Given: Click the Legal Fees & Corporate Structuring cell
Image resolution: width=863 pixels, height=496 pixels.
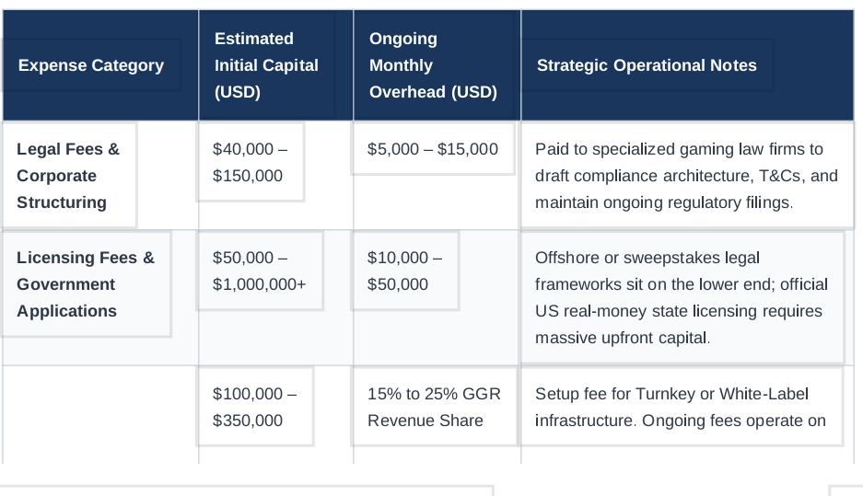Looking at the screenshot, I should [100, 176].
